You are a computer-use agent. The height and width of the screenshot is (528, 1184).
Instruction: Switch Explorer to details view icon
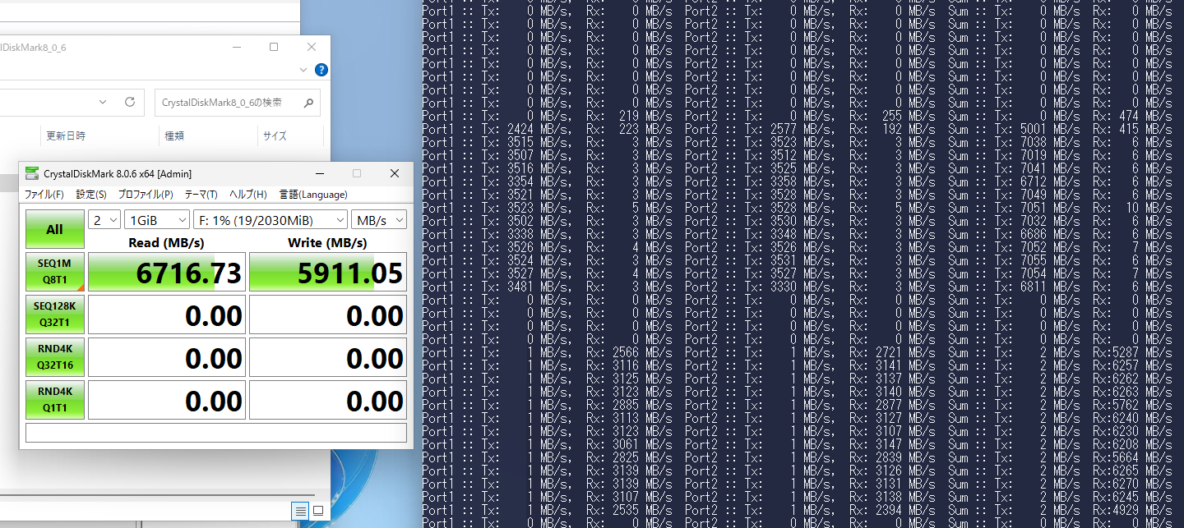coord(301,511)
